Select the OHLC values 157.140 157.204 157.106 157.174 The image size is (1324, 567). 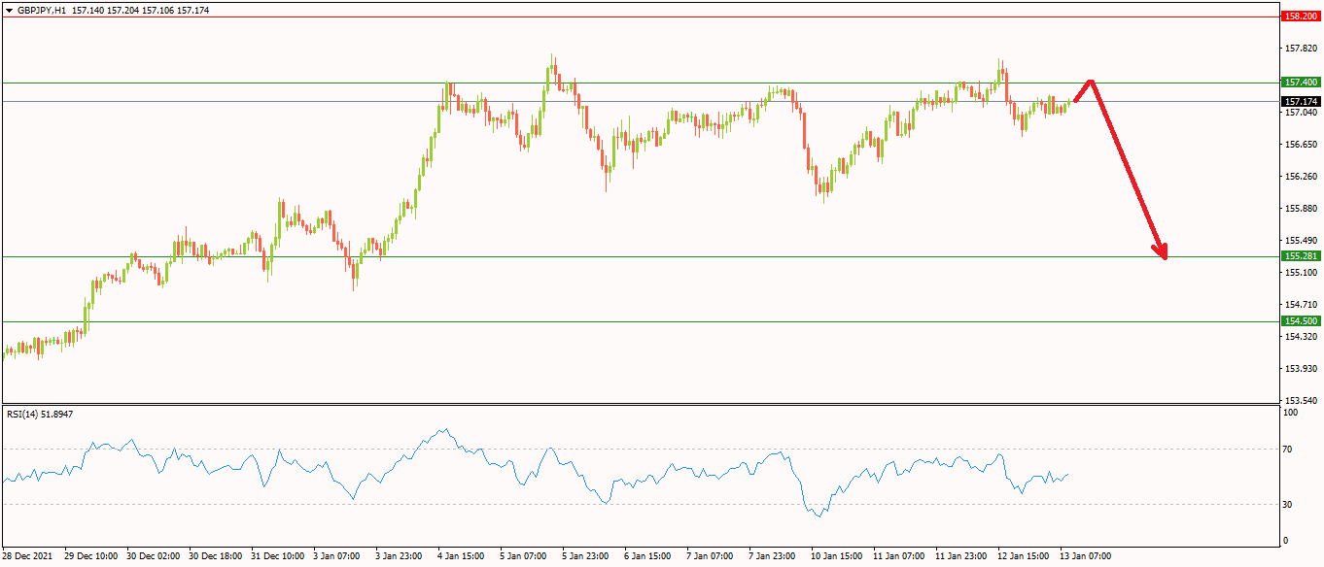[140, 10]
